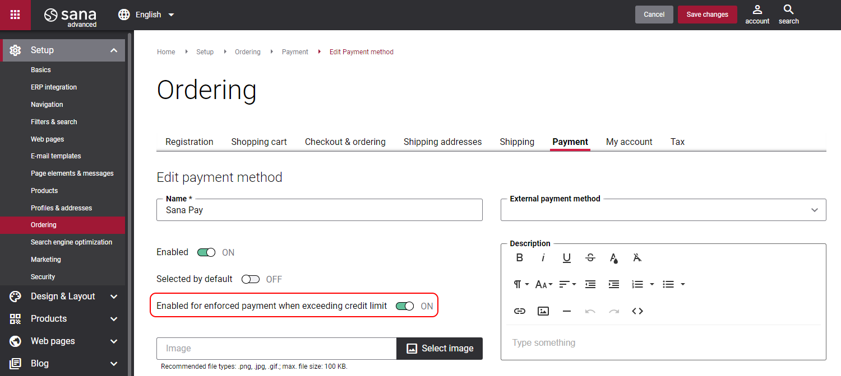Click the Image path input field
Image resolution: width=841 pixels, height=376 pixels.
[276, 348]
